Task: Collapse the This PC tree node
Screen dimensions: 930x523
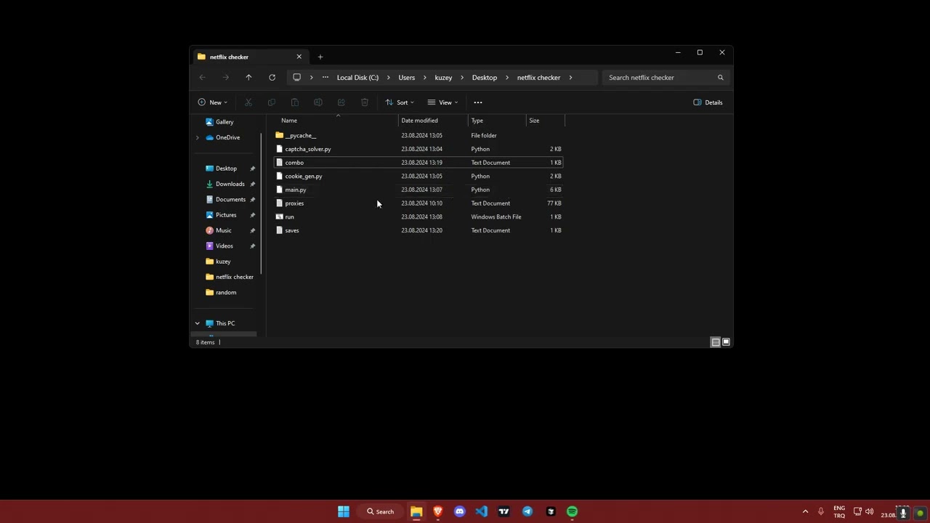Action: (x=197, y=323)
